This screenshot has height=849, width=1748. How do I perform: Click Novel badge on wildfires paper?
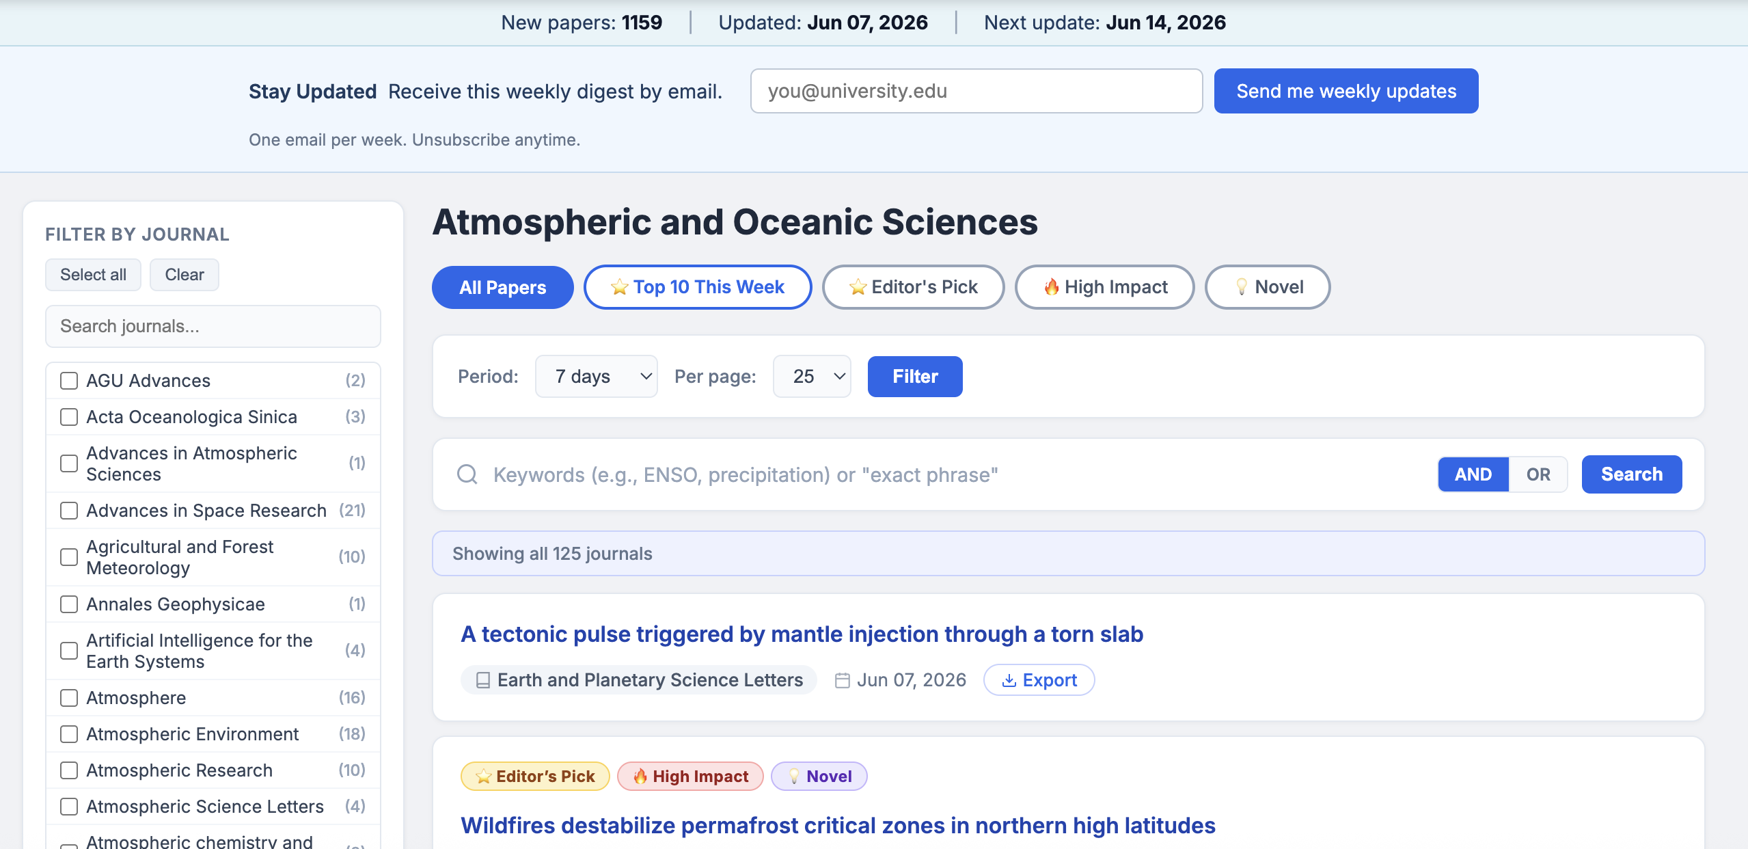click(x=819, y=777)
